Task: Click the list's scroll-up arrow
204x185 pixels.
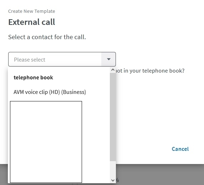Action: (x=113, y=70)
